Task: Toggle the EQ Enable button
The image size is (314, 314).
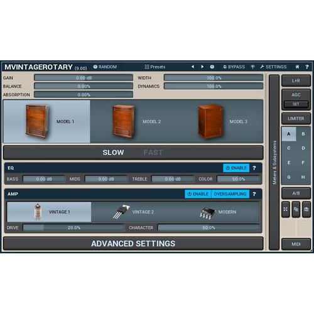Action: pyautogui.click(x=236, y=168)
